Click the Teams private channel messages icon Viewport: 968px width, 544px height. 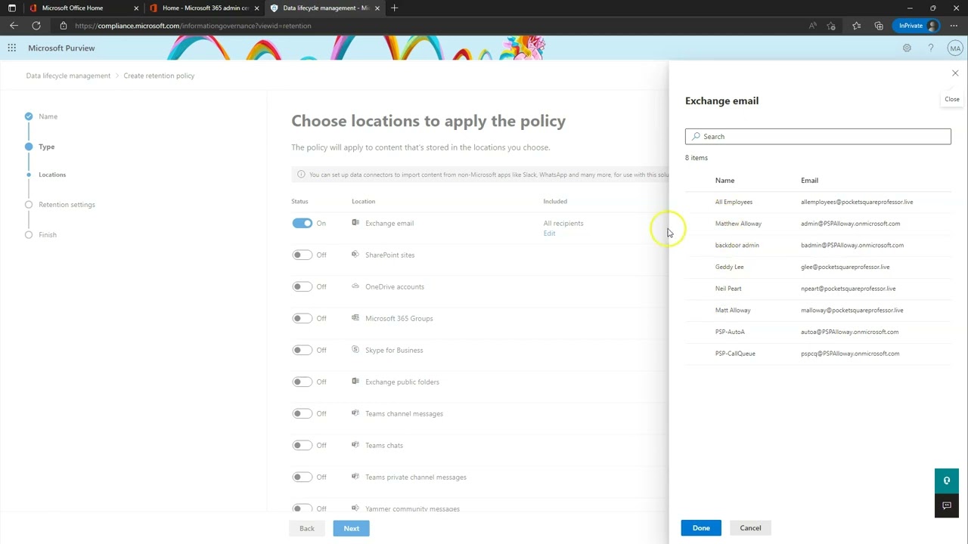[x=355, y=477]
